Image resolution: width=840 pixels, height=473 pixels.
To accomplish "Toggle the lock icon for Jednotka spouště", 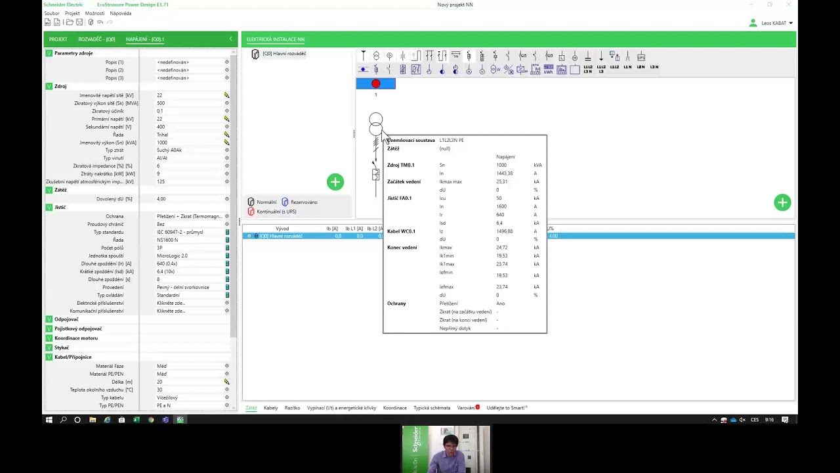I will point(227,256).
